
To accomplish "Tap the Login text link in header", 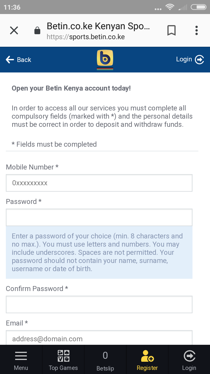I will [184, 59].
